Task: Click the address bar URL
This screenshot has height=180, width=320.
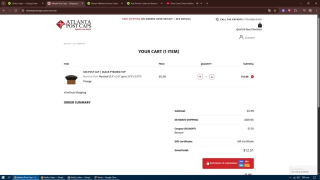Action: (41, 10)
